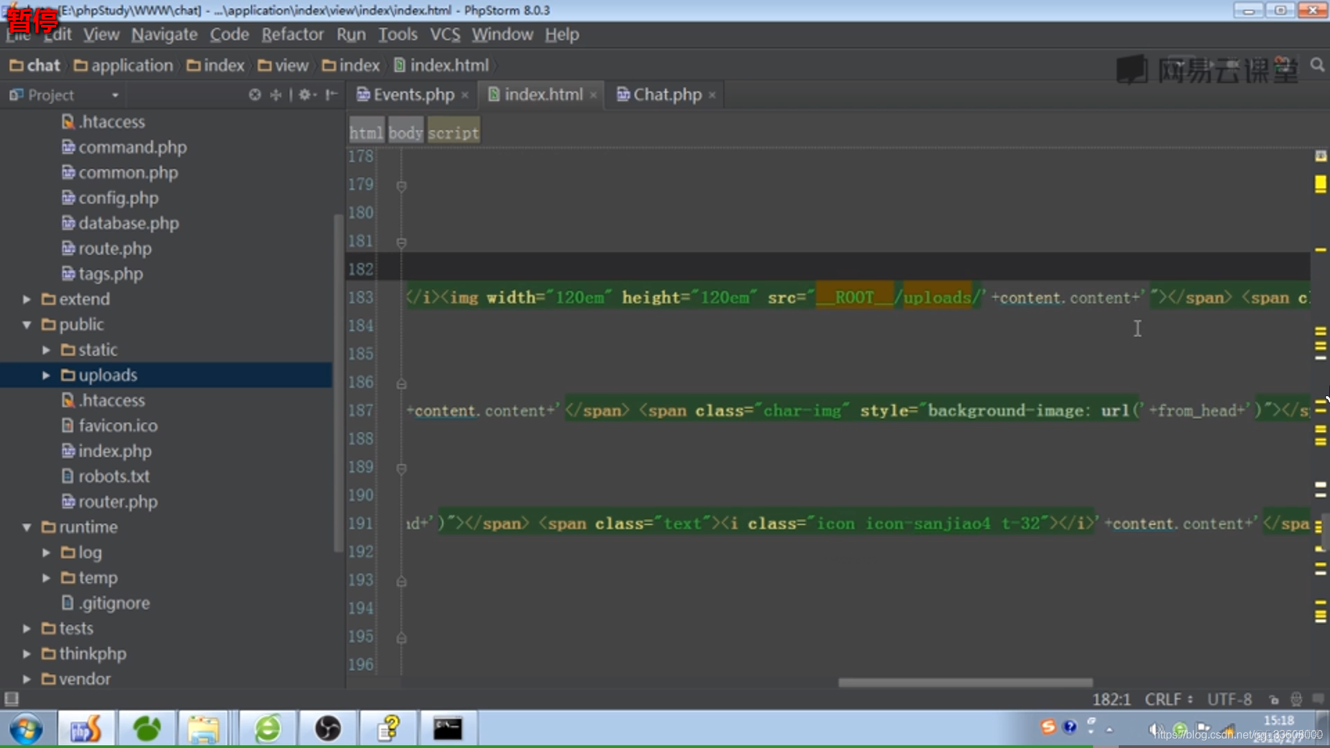The height and width of the screenshot is (748, 1330).
Task: Expand the temp folder
Action: tap(46, 578)
